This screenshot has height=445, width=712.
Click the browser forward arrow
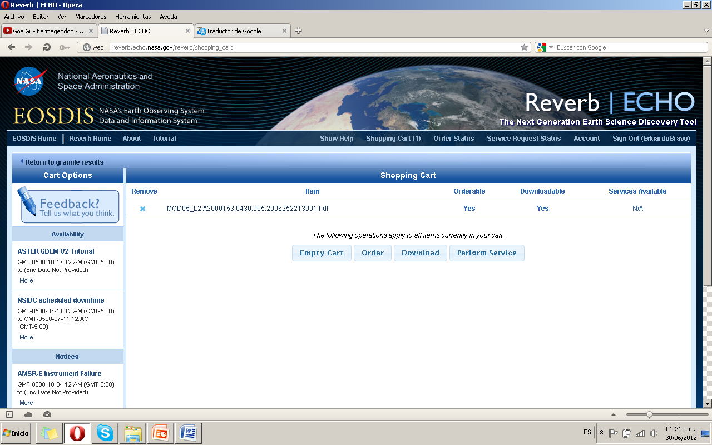pos(29,47)
